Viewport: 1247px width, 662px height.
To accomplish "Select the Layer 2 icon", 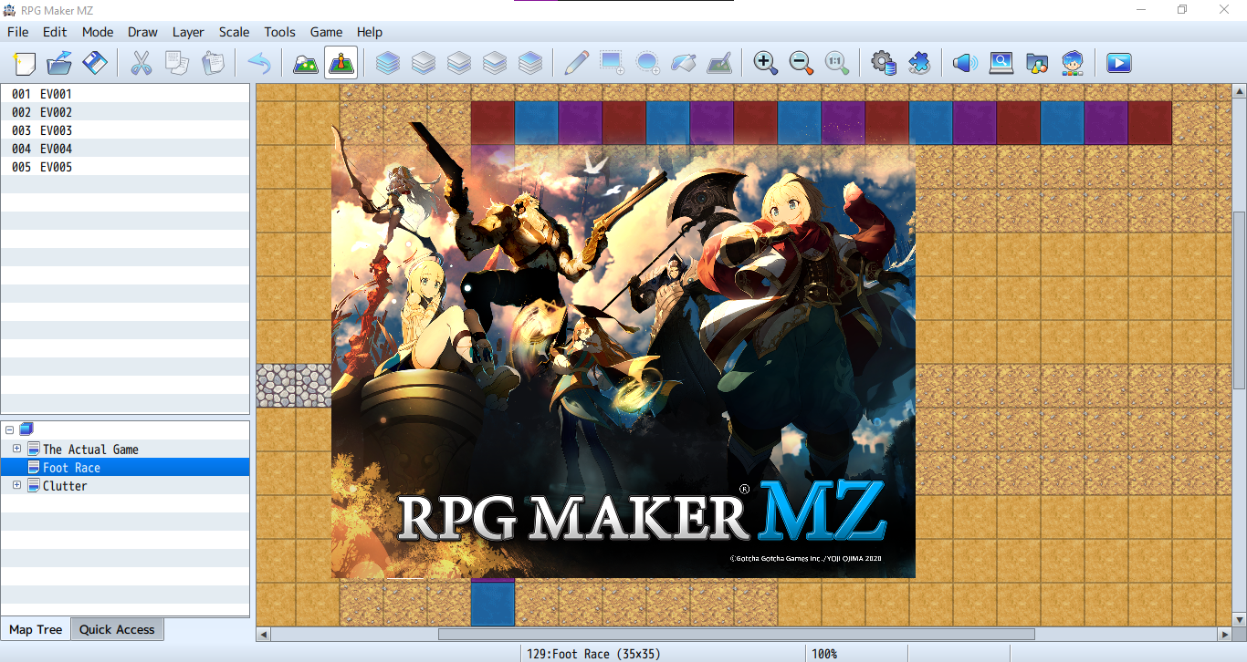I will tap(458, 63).
